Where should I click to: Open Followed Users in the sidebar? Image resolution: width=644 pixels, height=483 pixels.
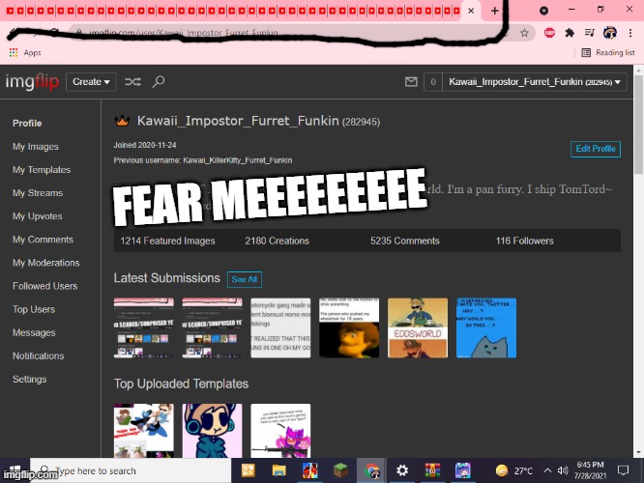point(45,286)
